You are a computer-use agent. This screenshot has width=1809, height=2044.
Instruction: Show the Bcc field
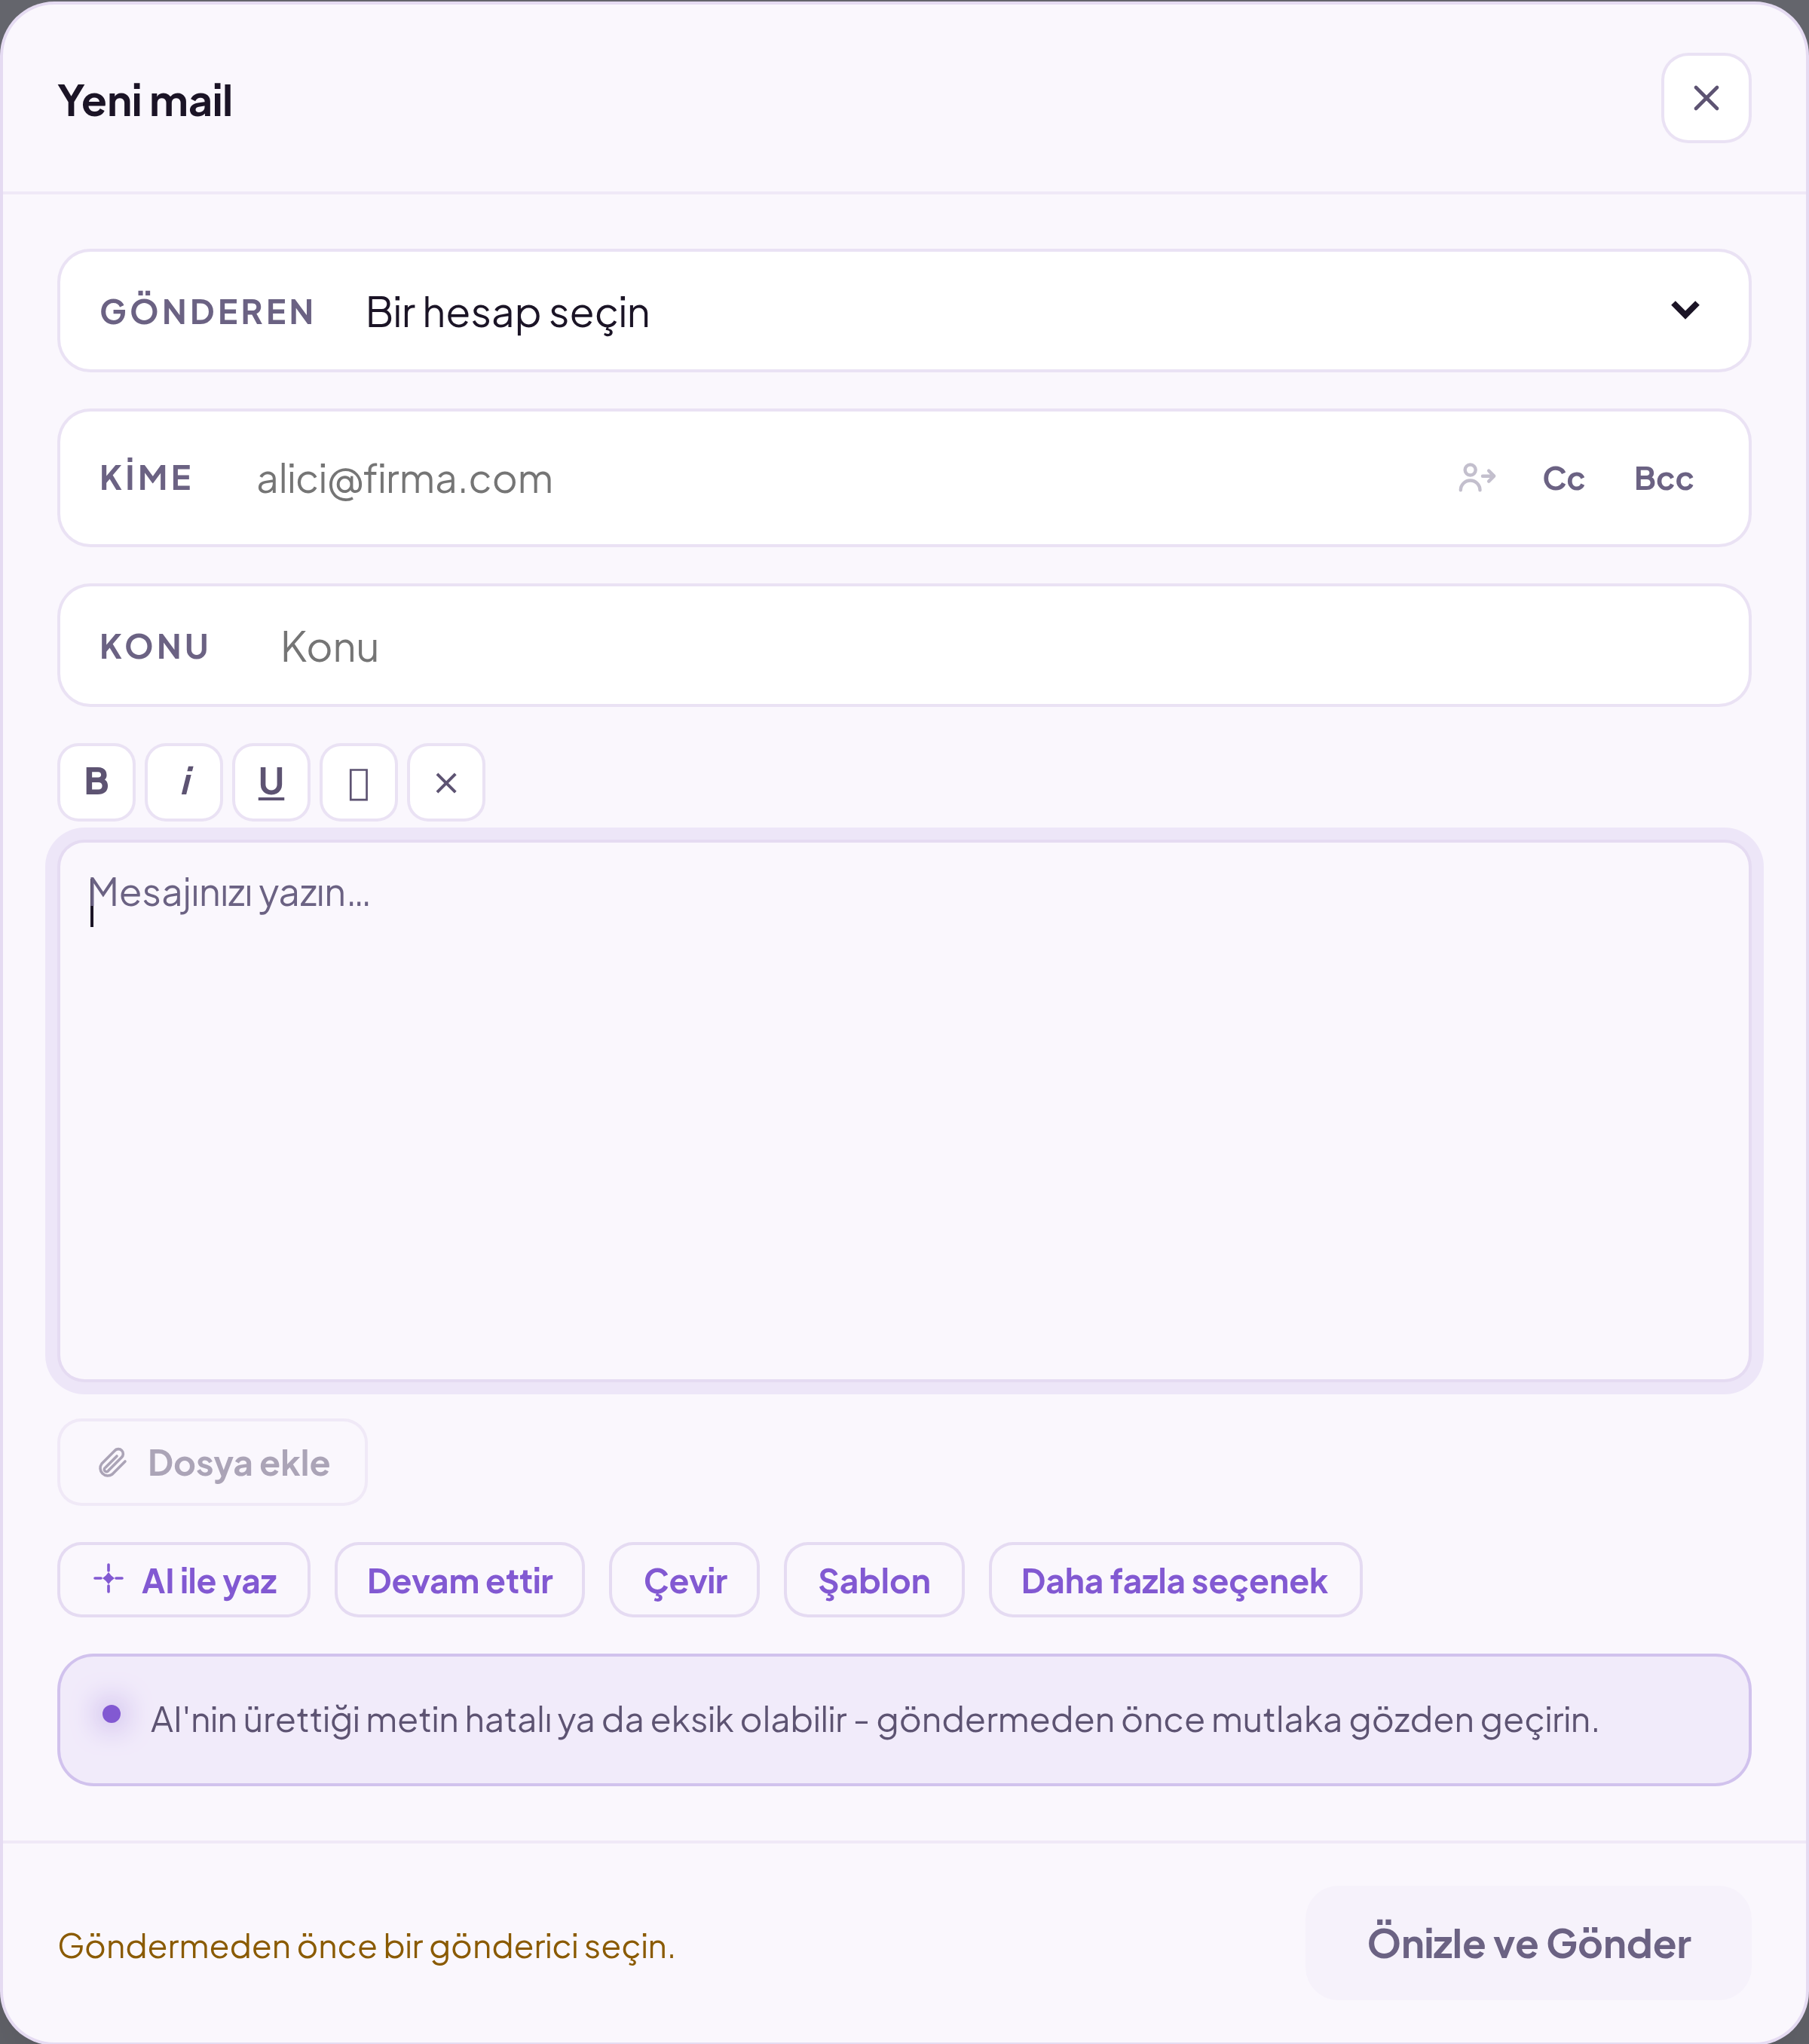coord(1664,478)
